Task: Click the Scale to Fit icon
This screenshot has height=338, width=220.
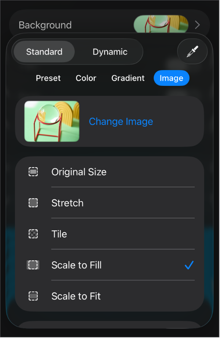Action: click(x=33, y=296)
